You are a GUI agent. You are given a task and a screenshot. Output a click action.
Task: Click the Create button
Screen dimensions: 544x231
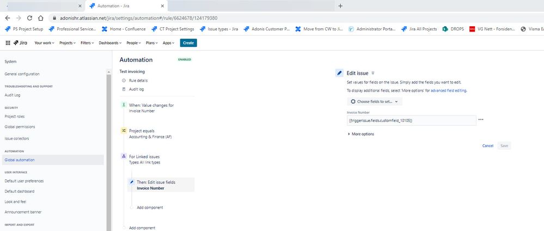pyautogui.click(x=188, y=42)
